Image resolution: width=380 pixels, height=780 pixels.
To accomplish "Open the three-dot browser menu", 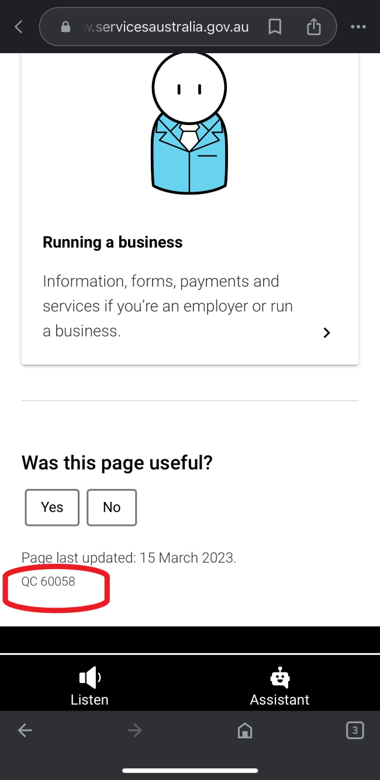I will (358, 27).
